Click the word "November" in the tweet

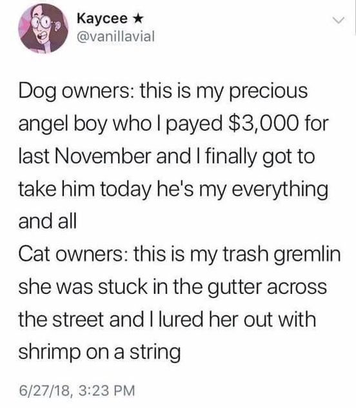click(103, 157)
